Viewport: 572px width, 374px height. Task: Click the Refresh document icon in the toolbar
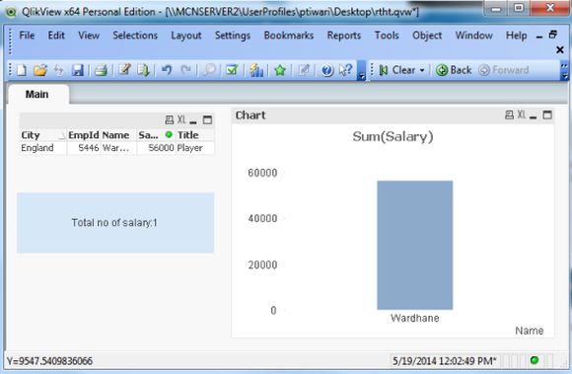[x=59, y=70]
